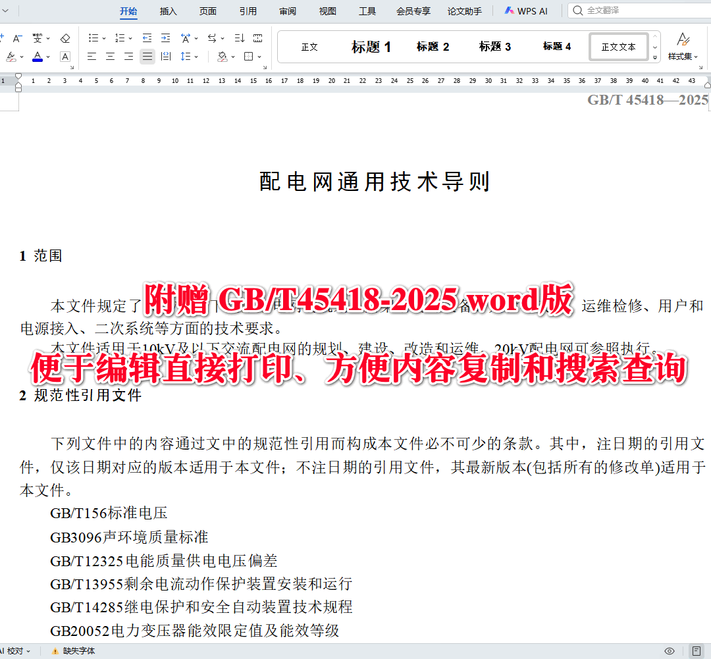Screen dimensions: 711x659
Task: Show the next row of styles
Action: tap(655, 47)
